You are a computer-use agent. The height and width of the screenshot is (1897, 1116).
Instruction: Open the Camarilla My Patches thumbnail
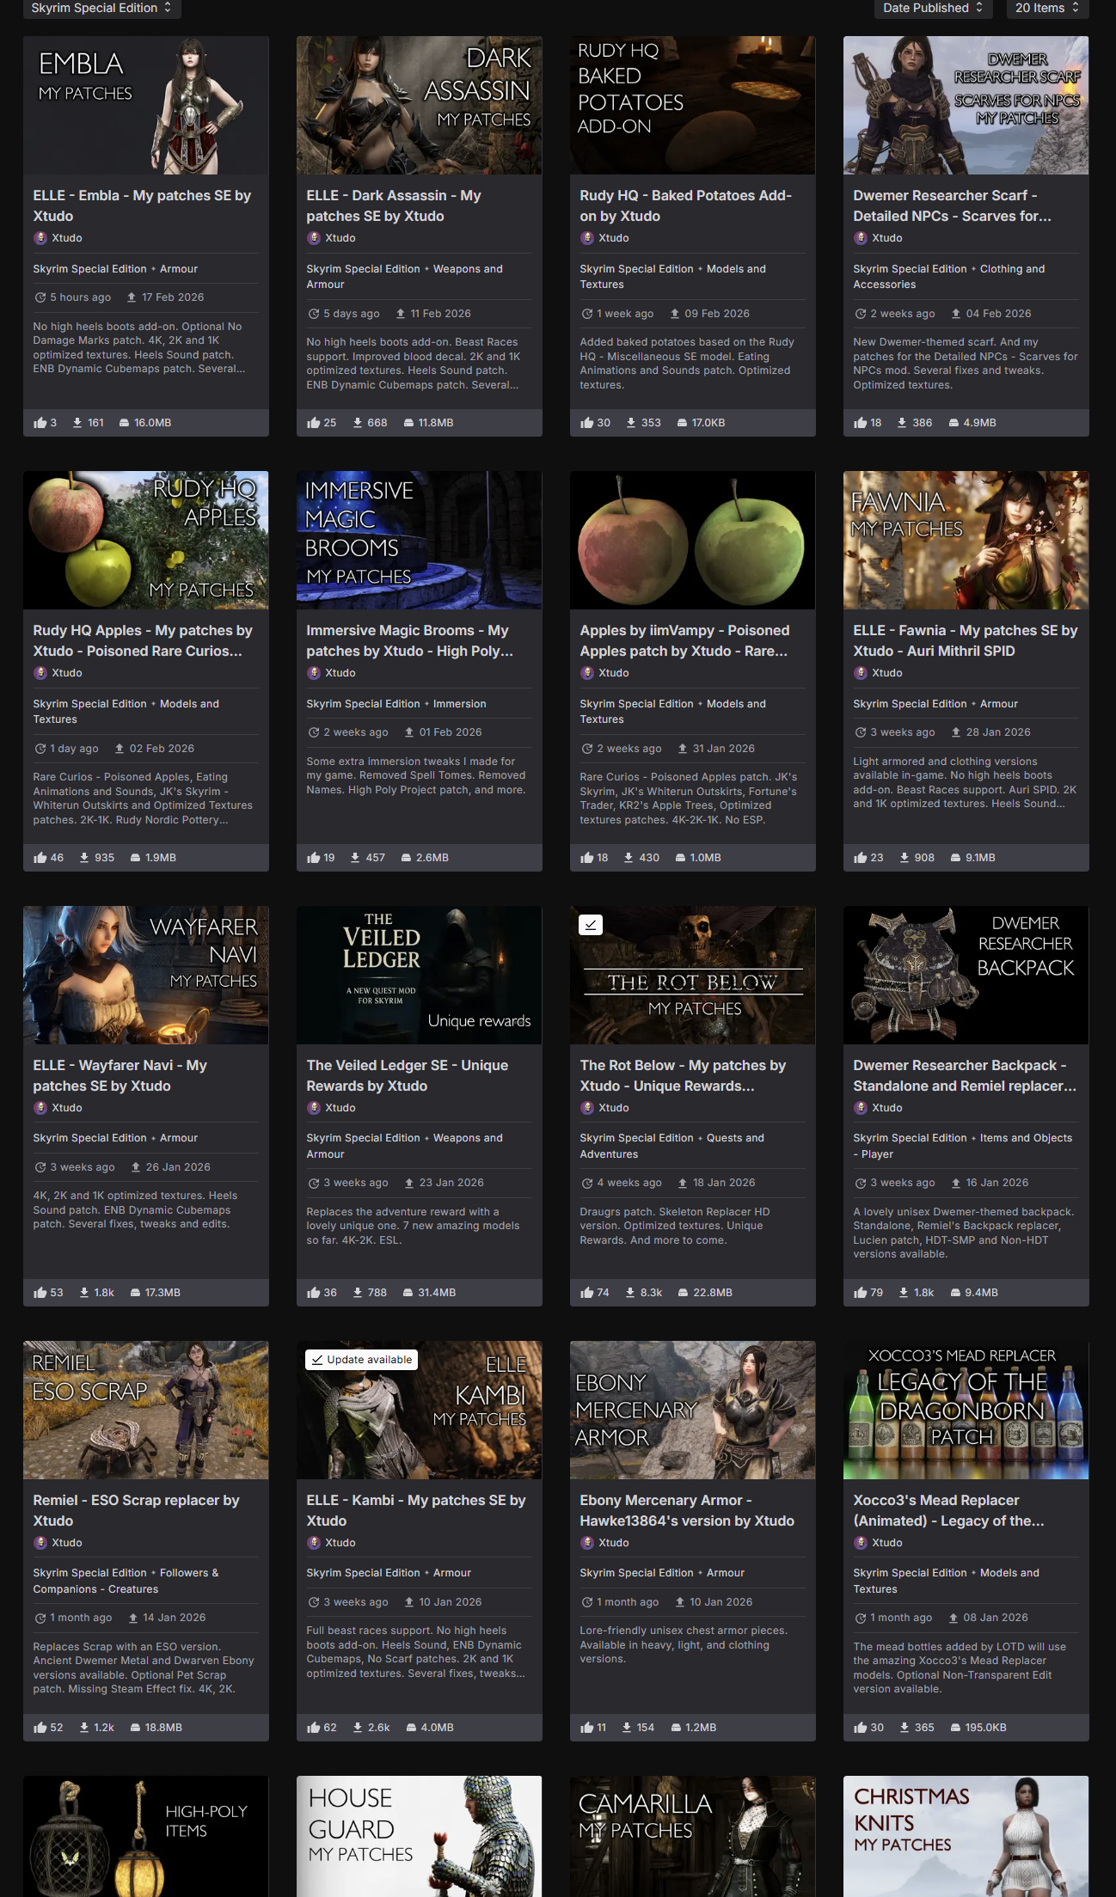tap(693, 1836)
